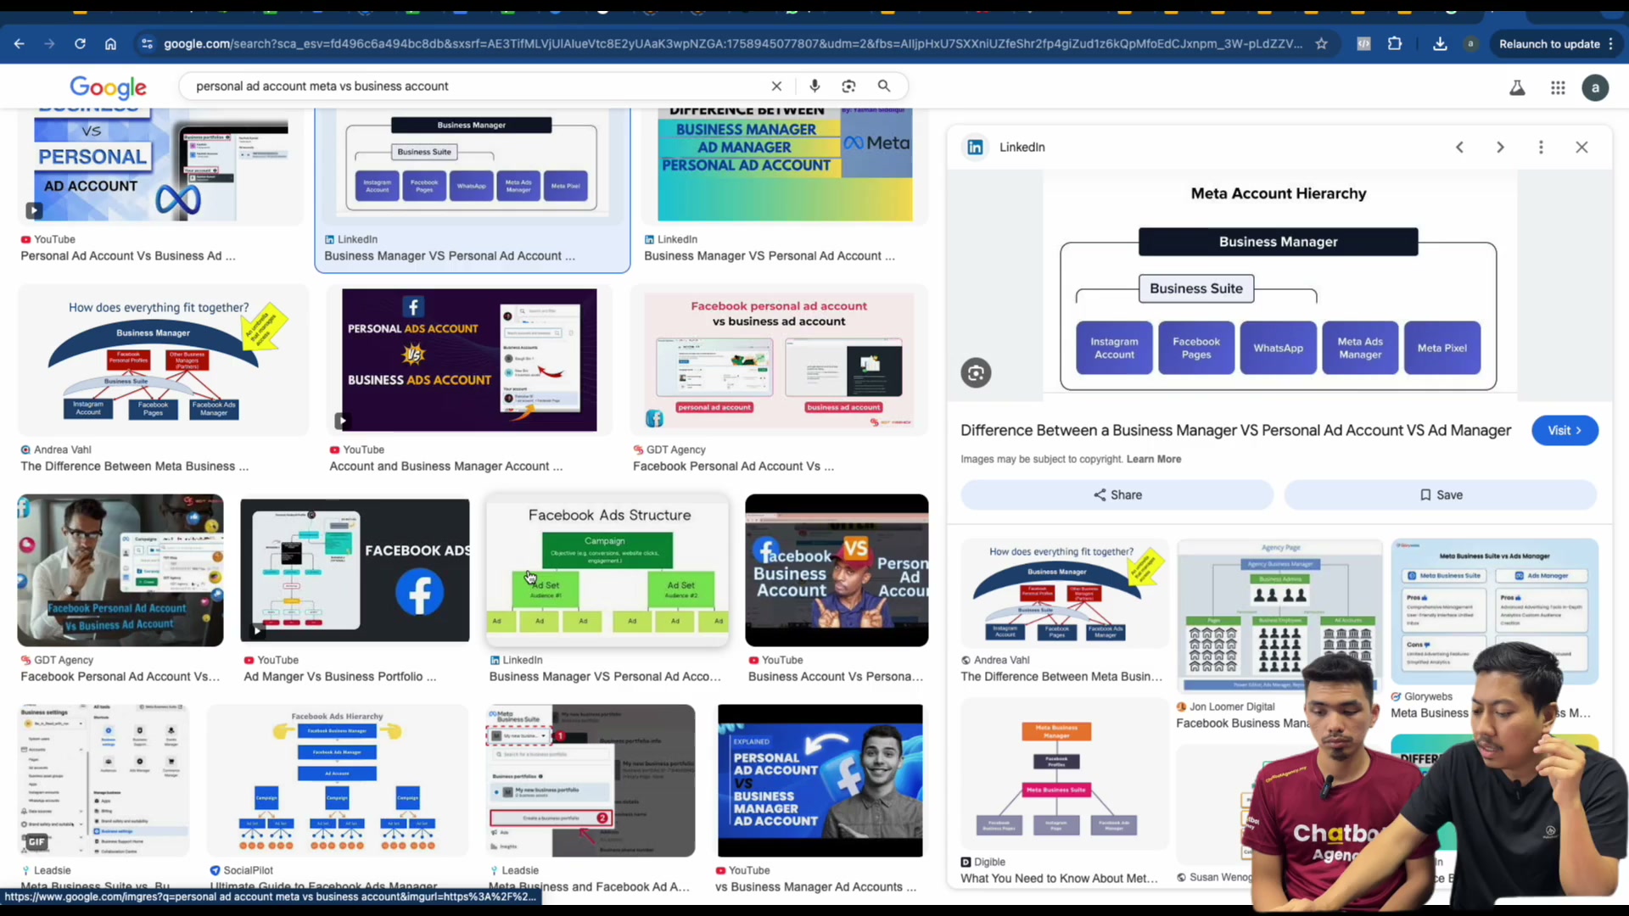Image resolution: width=1629 pixels, height=916 pixels.
Task: Save the previewed image
Action: [x=1441, y=494]
